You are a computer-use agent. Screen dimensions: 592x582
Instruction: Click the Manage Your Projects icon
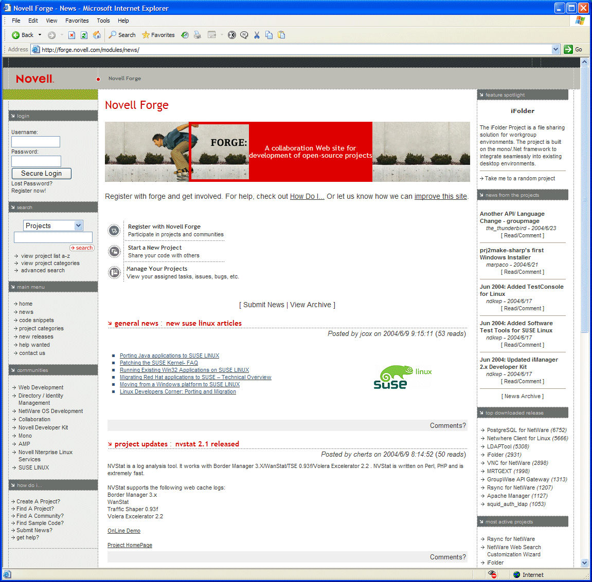(114, 272)
